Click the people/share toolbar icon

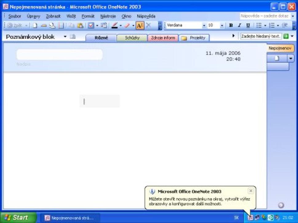(x=52, y=25)
